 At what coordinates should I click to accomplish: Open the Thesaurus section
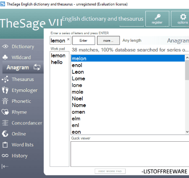tap(23, 79)
